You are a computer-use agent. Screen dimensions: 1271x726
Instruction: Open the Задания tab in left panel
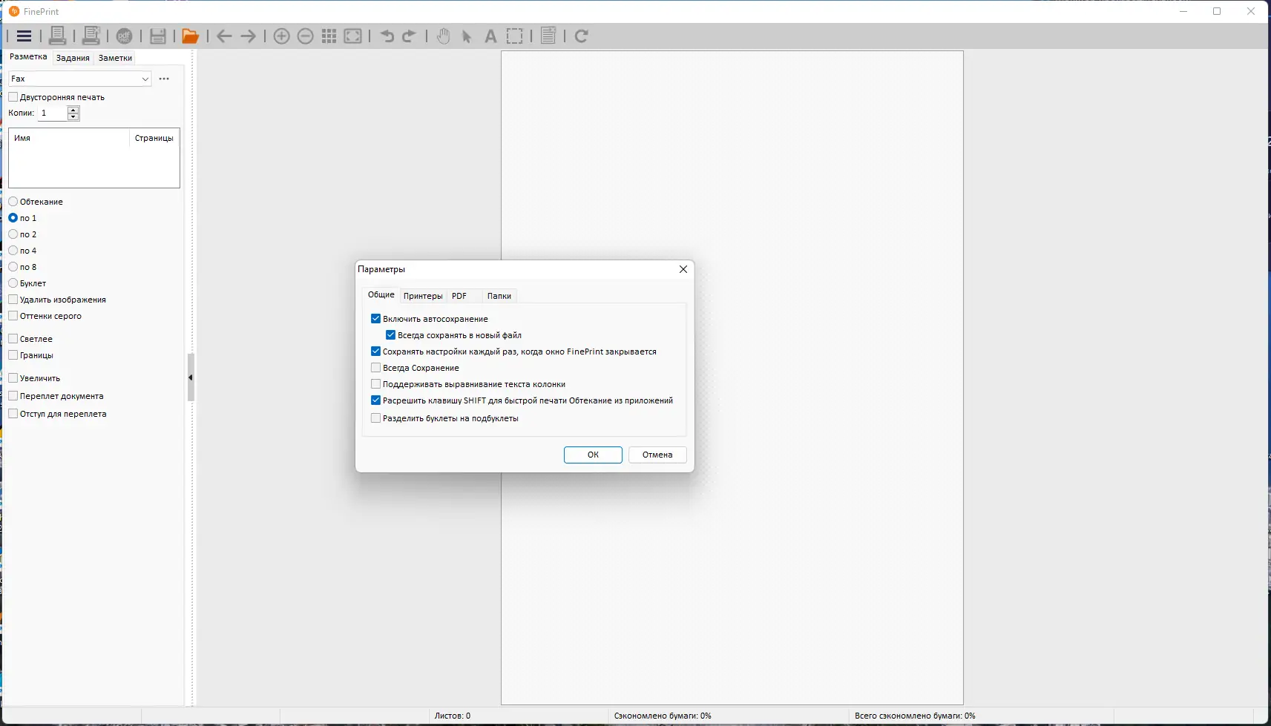(x=73, y=58)
